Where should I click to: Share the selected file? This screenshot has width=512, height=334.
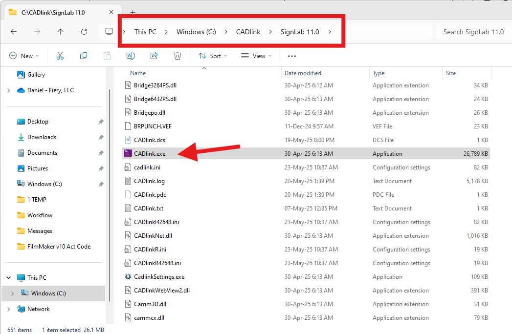tap(154, 56)
